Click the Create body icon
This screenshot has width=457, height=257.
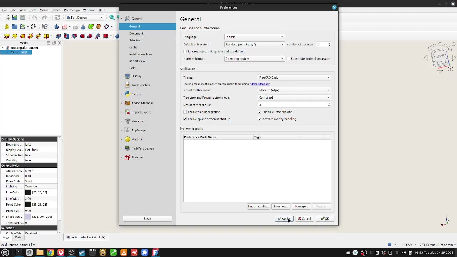[x=56, y=27]
